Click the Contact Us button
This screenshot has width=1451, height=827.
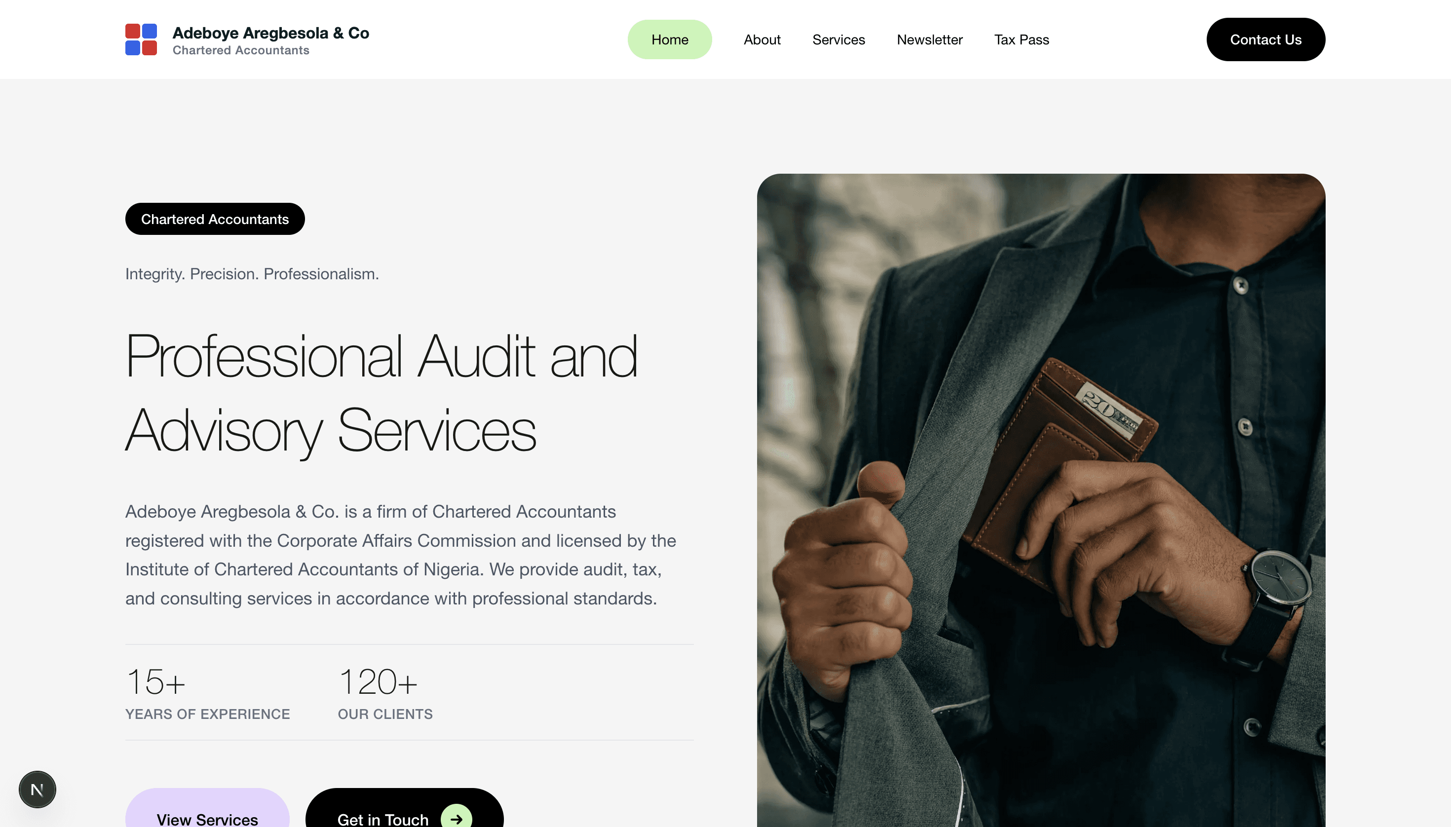(1265, 39)
